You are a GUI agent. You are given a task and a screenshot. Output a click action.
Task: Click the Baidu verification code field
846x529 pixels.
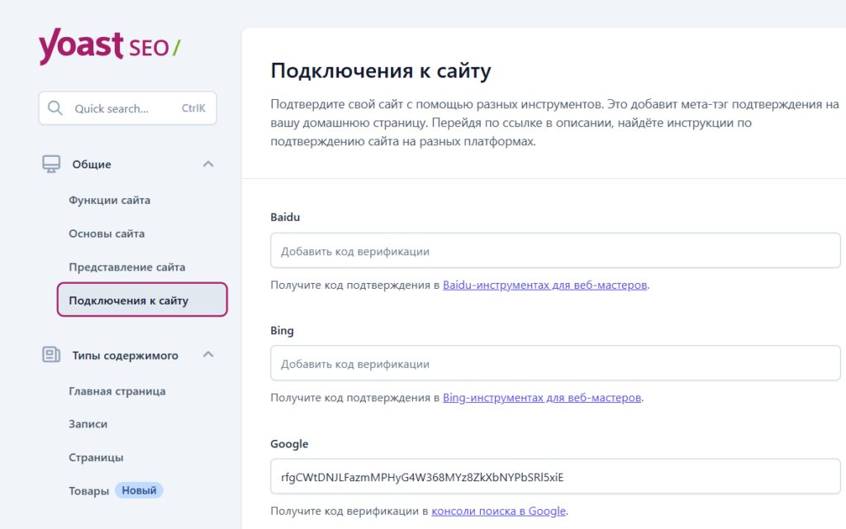point(555,251)
